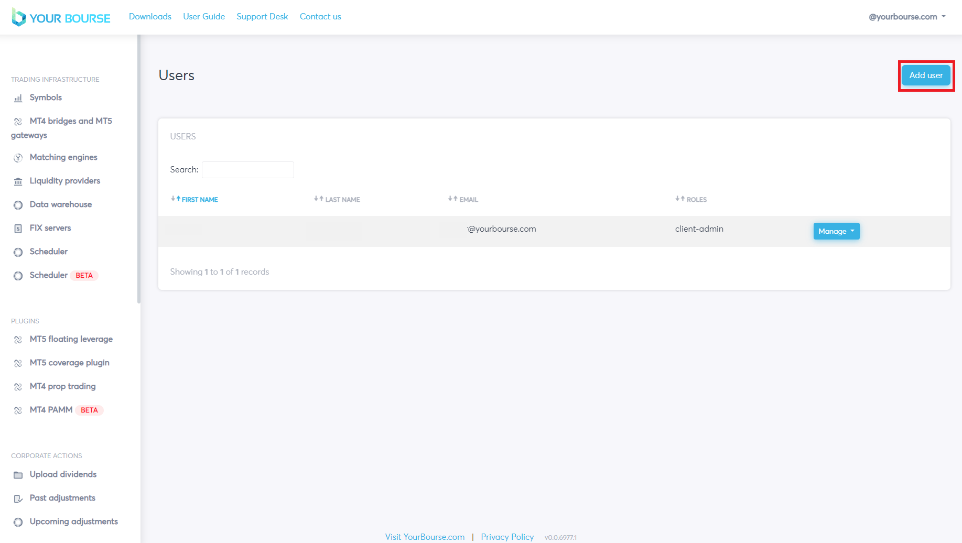Screen dimensions: 962x543
Task: Click the MT5 floating leverage icon
Action: pyautogui.click(x=18, y=340)
